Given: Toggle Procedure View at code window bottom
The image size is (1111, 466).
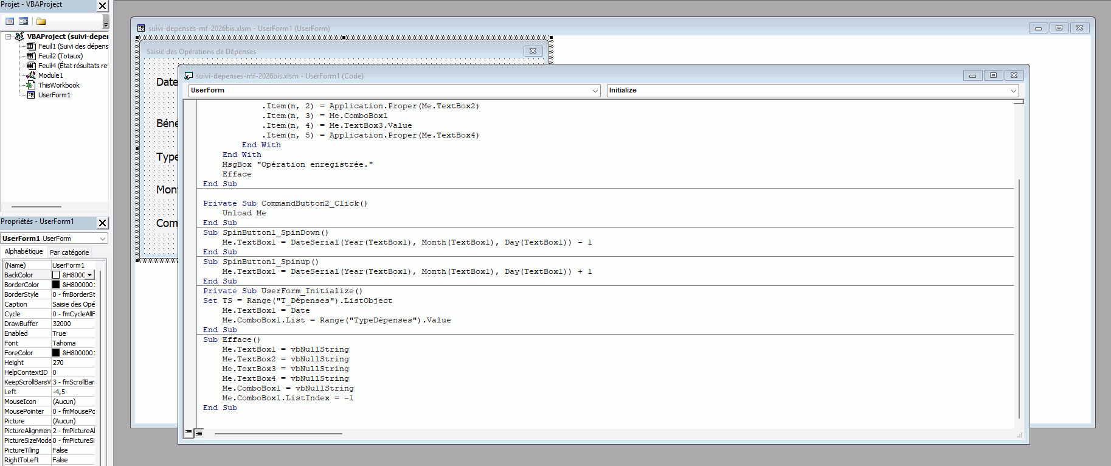Looking at the screenshot, I should point(189,433).
